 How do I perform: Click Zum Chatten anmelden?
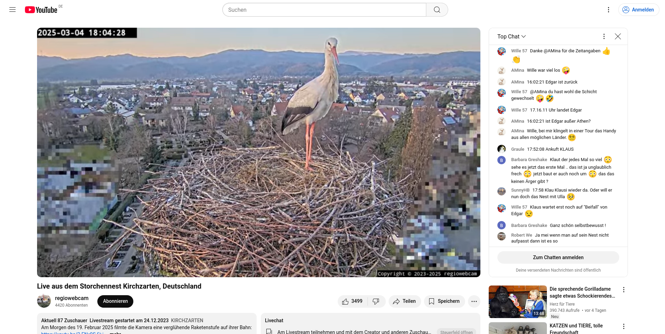(558, 257)
